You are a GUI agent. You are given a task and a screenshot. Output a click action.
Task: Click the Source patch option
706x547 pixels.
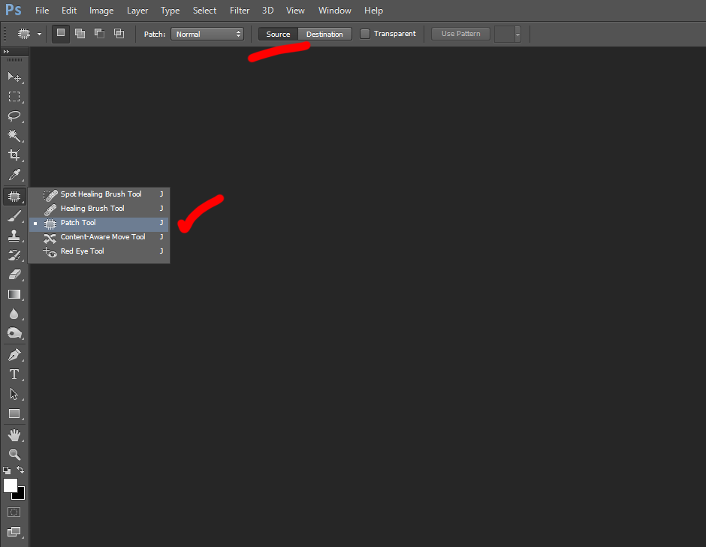[278, 33]
